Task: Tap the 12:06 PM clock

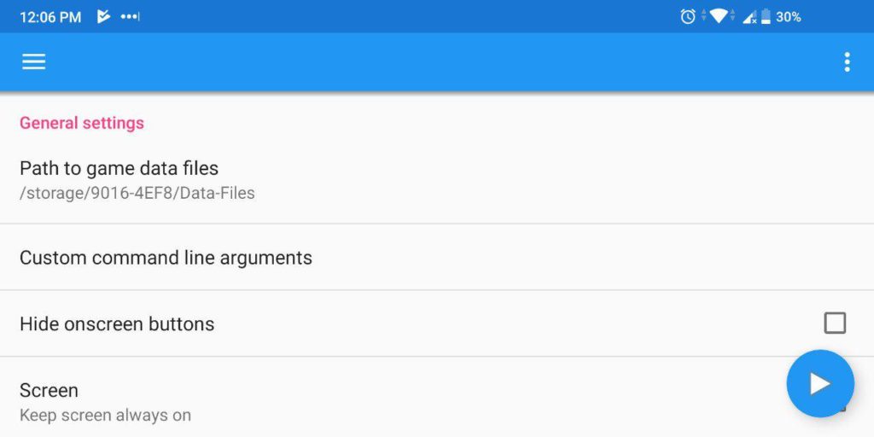Action: point(50,17)
